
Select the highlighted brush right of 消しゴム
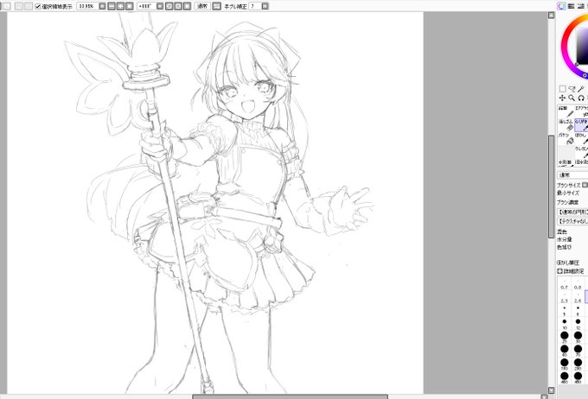(x=582, y=125)
